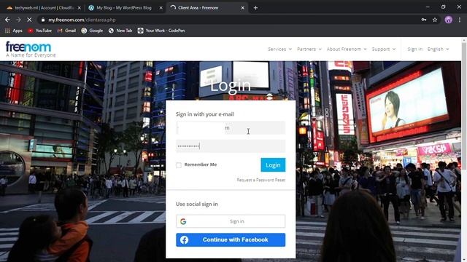
Task: Open Your Work - CodePen bookmark
Action: pyautogui.click(x=161, y=31)
